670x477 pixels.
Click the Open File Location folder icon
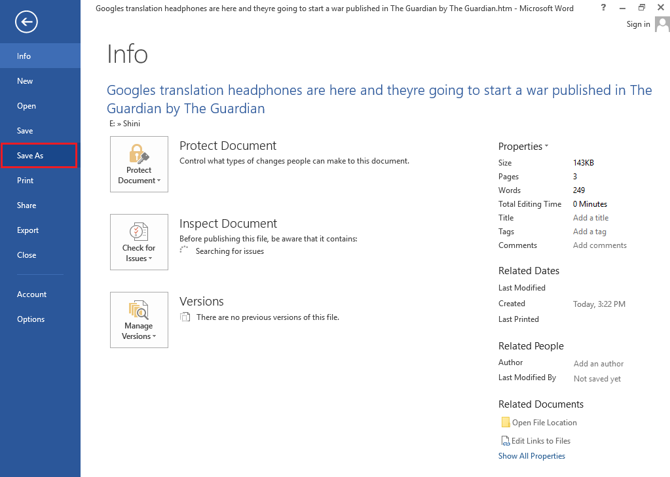point(506,422)
